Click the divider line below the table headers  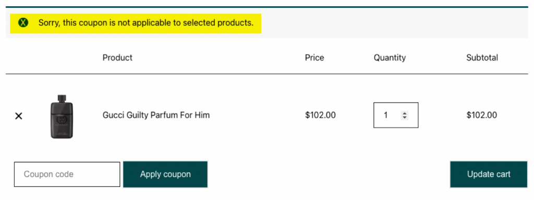(267, 74)
